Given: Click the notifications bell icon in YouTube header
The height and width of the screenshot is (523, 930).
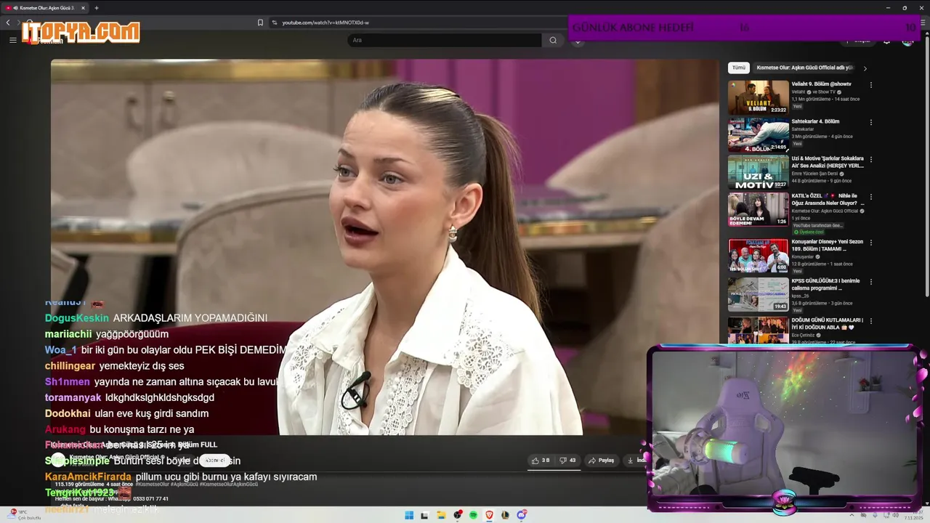Looking at the screenshot, I should [x=886, y=41].
